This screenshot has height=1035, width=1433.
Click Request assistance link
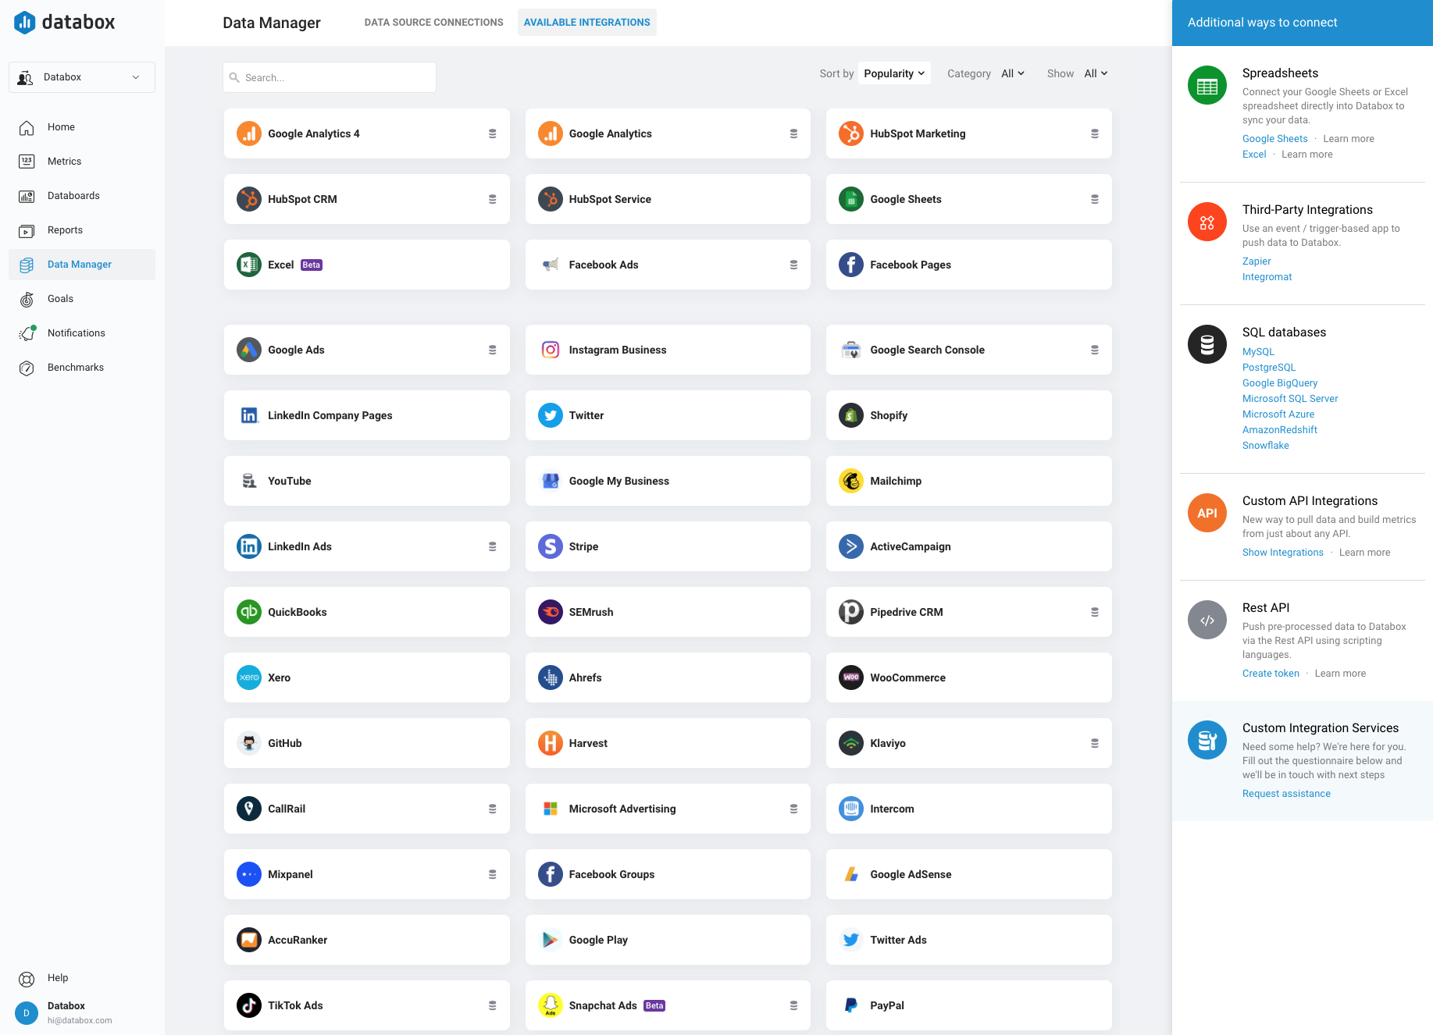coord(1286,794)
